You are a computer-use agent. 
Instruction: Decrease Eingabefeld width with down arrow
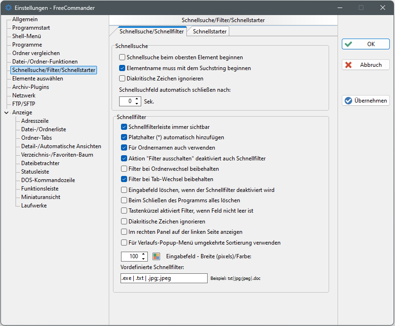click(x=143, y=259)
